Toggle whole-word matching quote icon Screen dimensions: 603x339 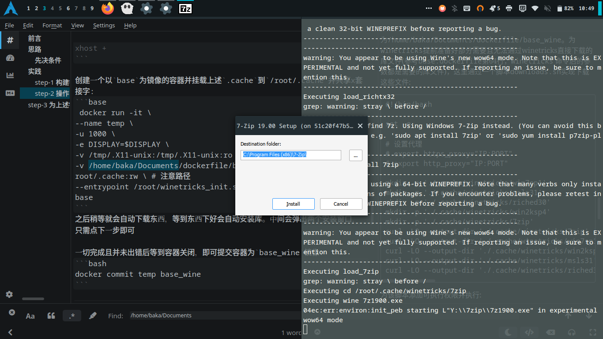coord(51,316)
